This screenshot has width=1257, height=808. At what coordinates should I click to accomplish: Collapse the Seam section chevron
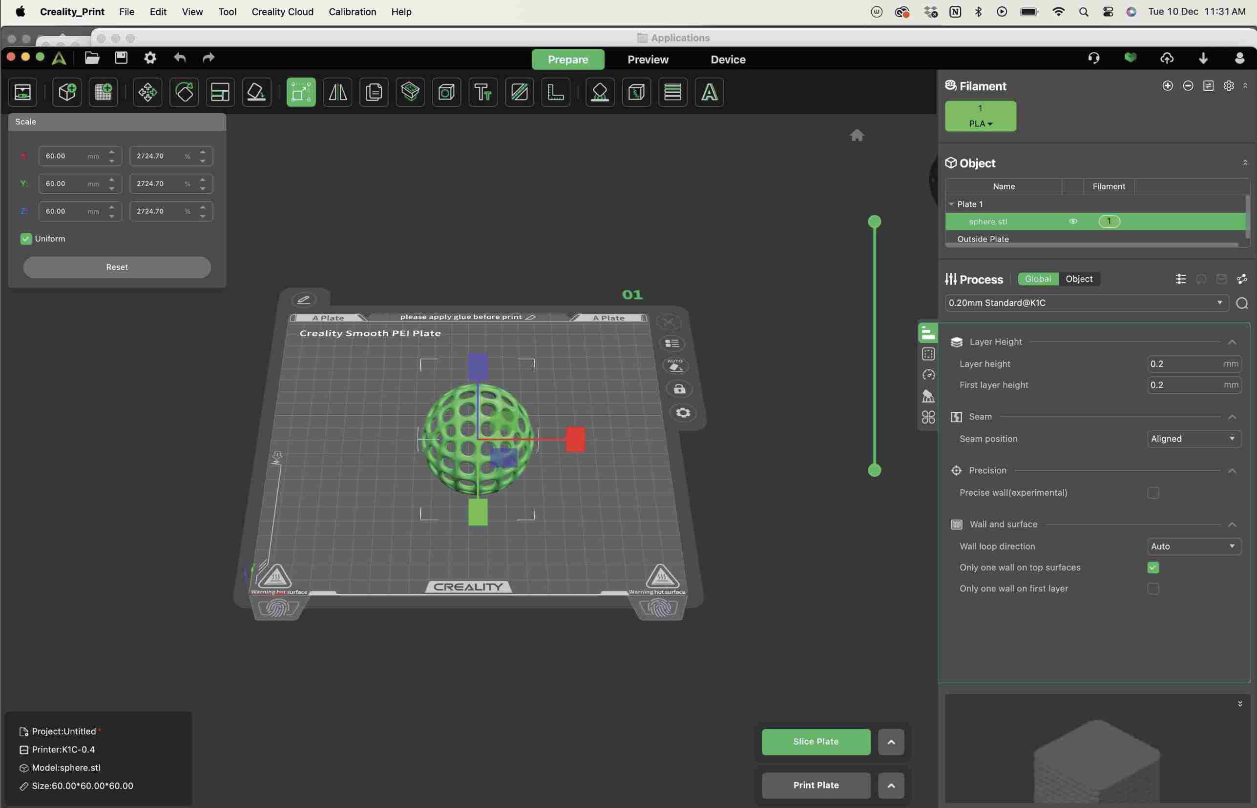click(x=1232, y=417)
